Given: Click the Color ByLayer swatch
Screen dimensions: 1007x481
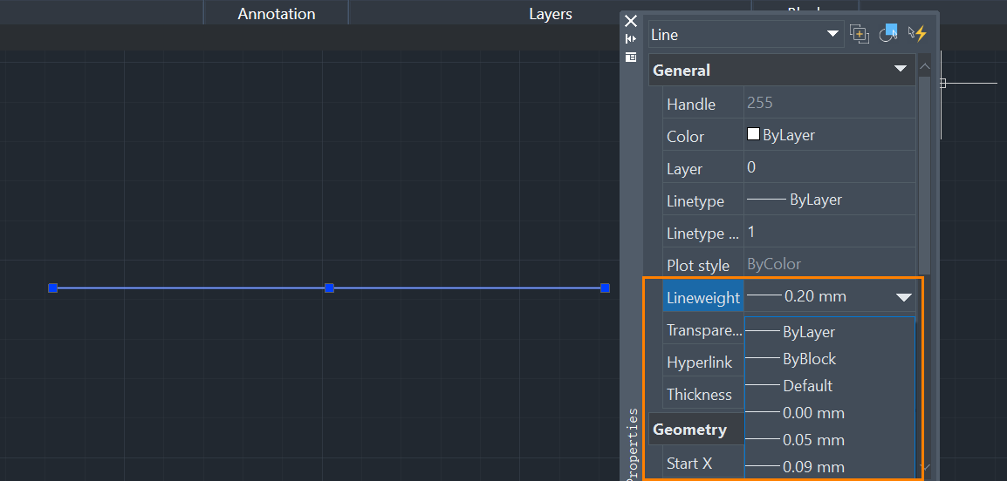Looking at the screenshot, I should click(x=753, y=134).
